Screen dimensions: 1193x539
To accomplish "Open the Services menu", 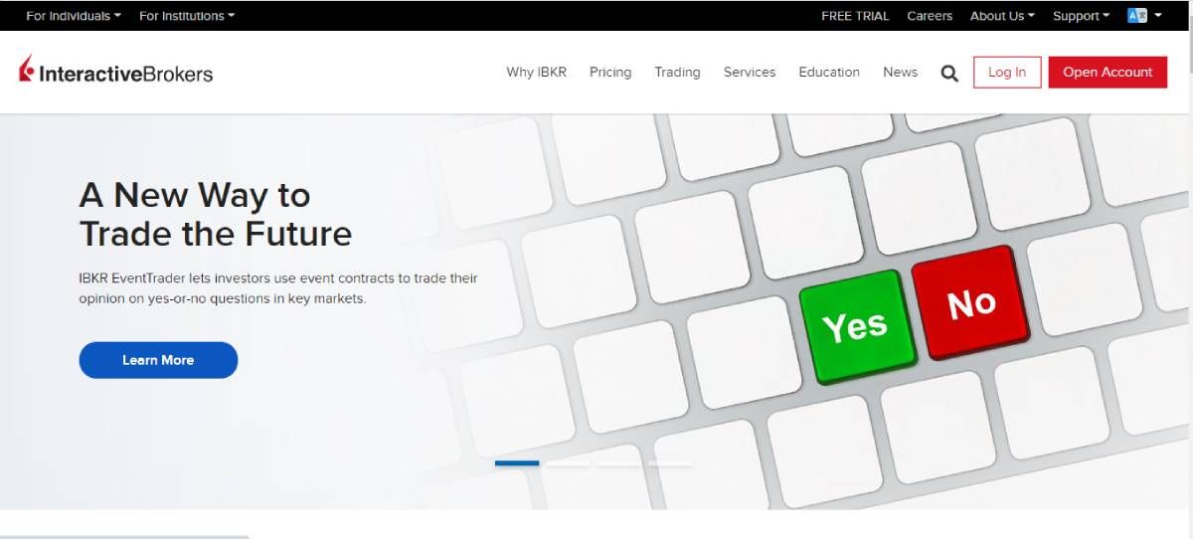I will point(750,72).
